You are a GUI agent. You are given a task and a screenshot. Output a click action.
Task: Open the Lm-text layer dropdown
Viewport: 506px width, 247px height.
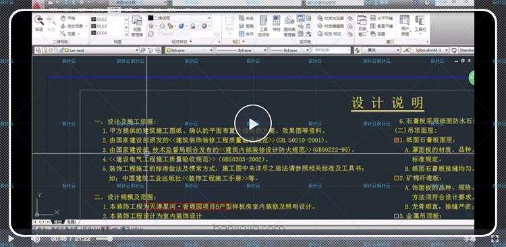[x=90, y=51]
